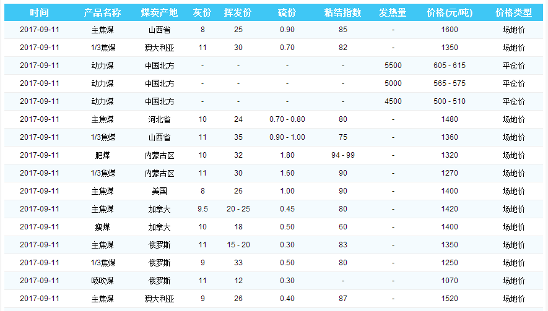Select the 0.90 - 1.00 sulfur cell

(x=287, y=137)
